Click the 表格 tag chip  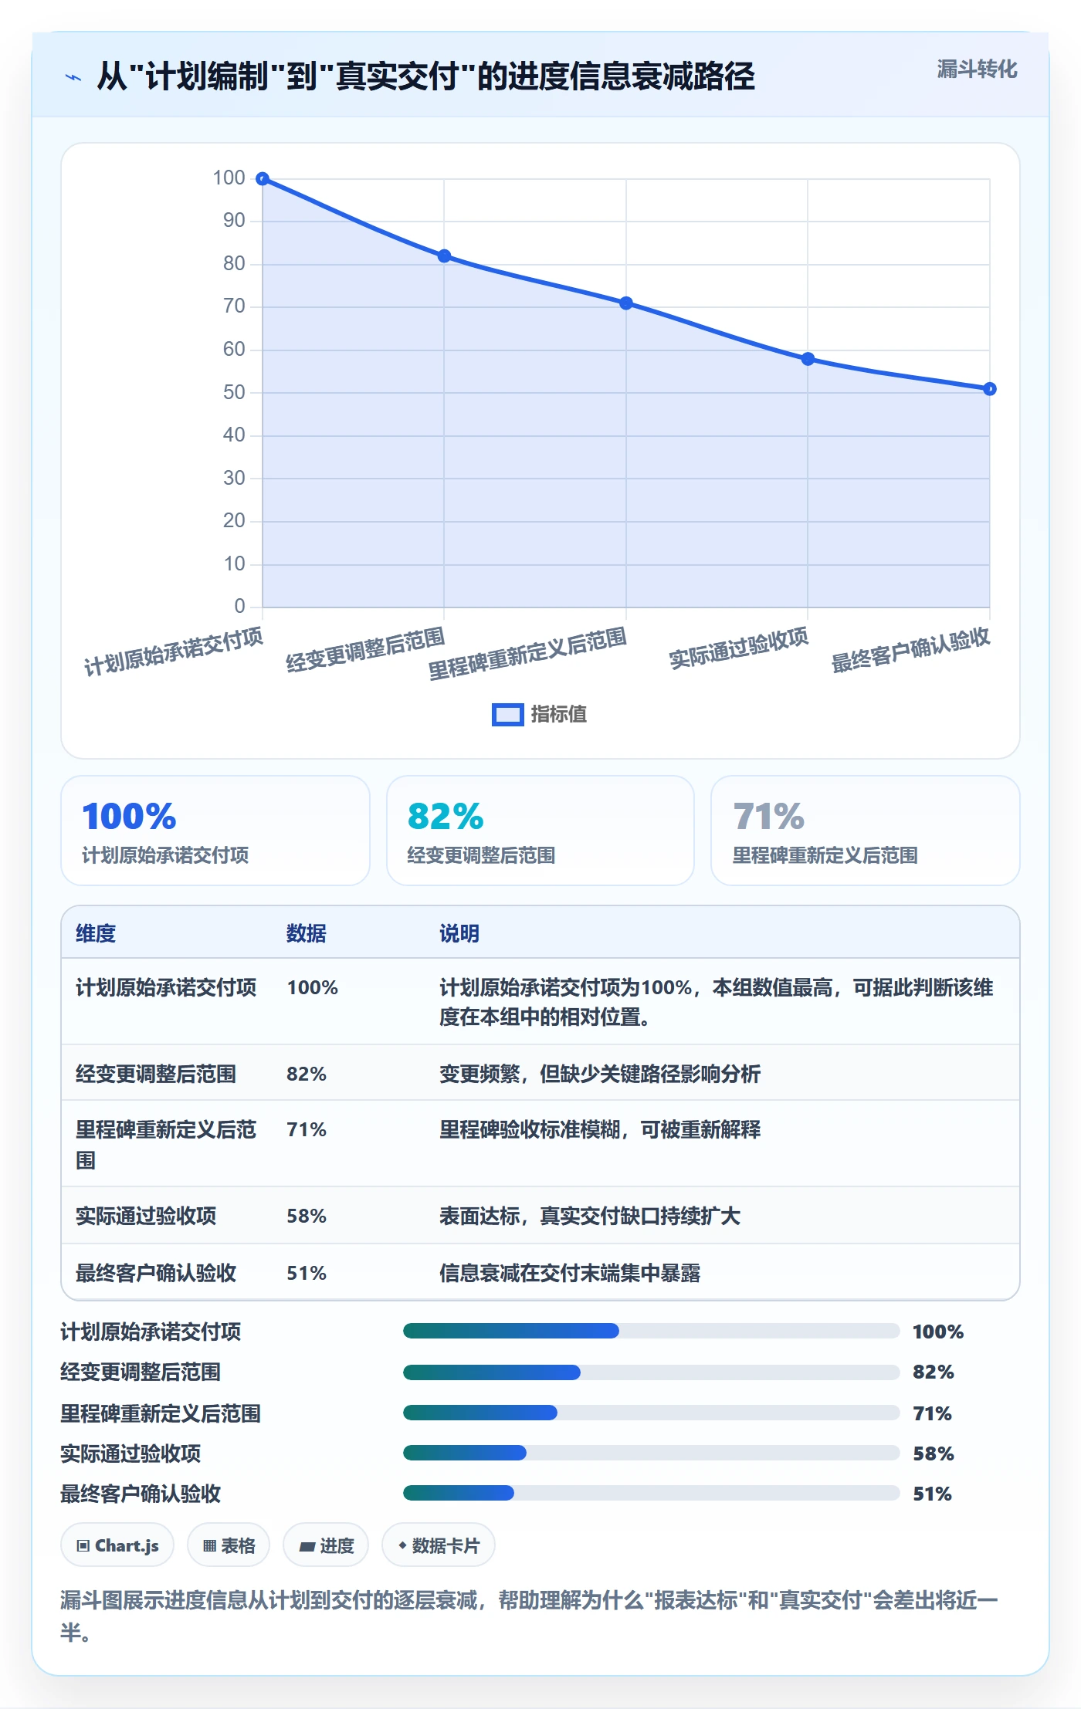point(229,1545)
